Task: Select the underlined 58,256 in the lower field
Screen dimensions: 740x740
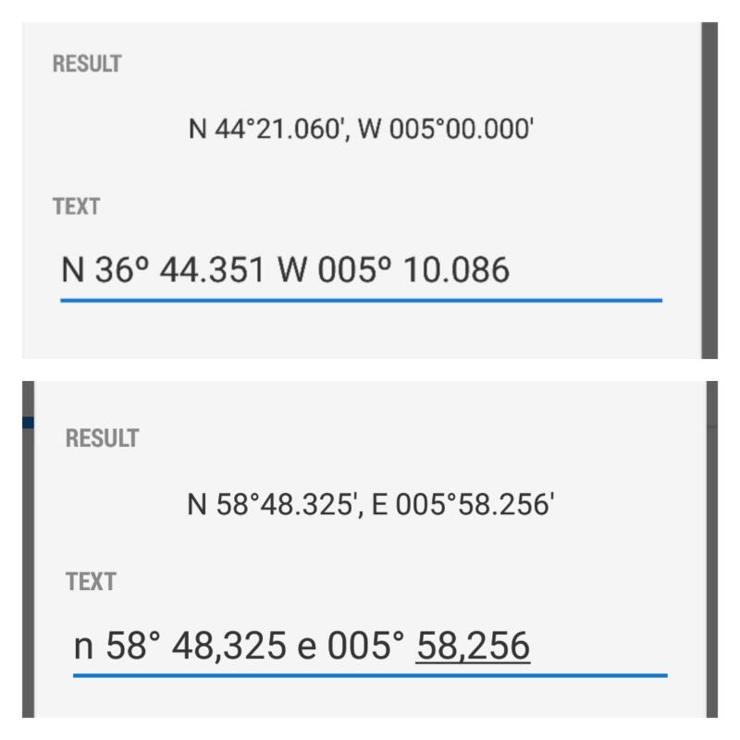Action: 473,646
